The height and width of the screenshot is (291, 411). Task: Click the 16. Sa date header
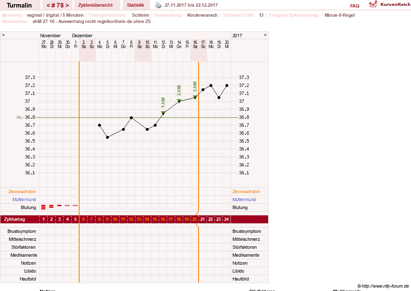[195, 44]
